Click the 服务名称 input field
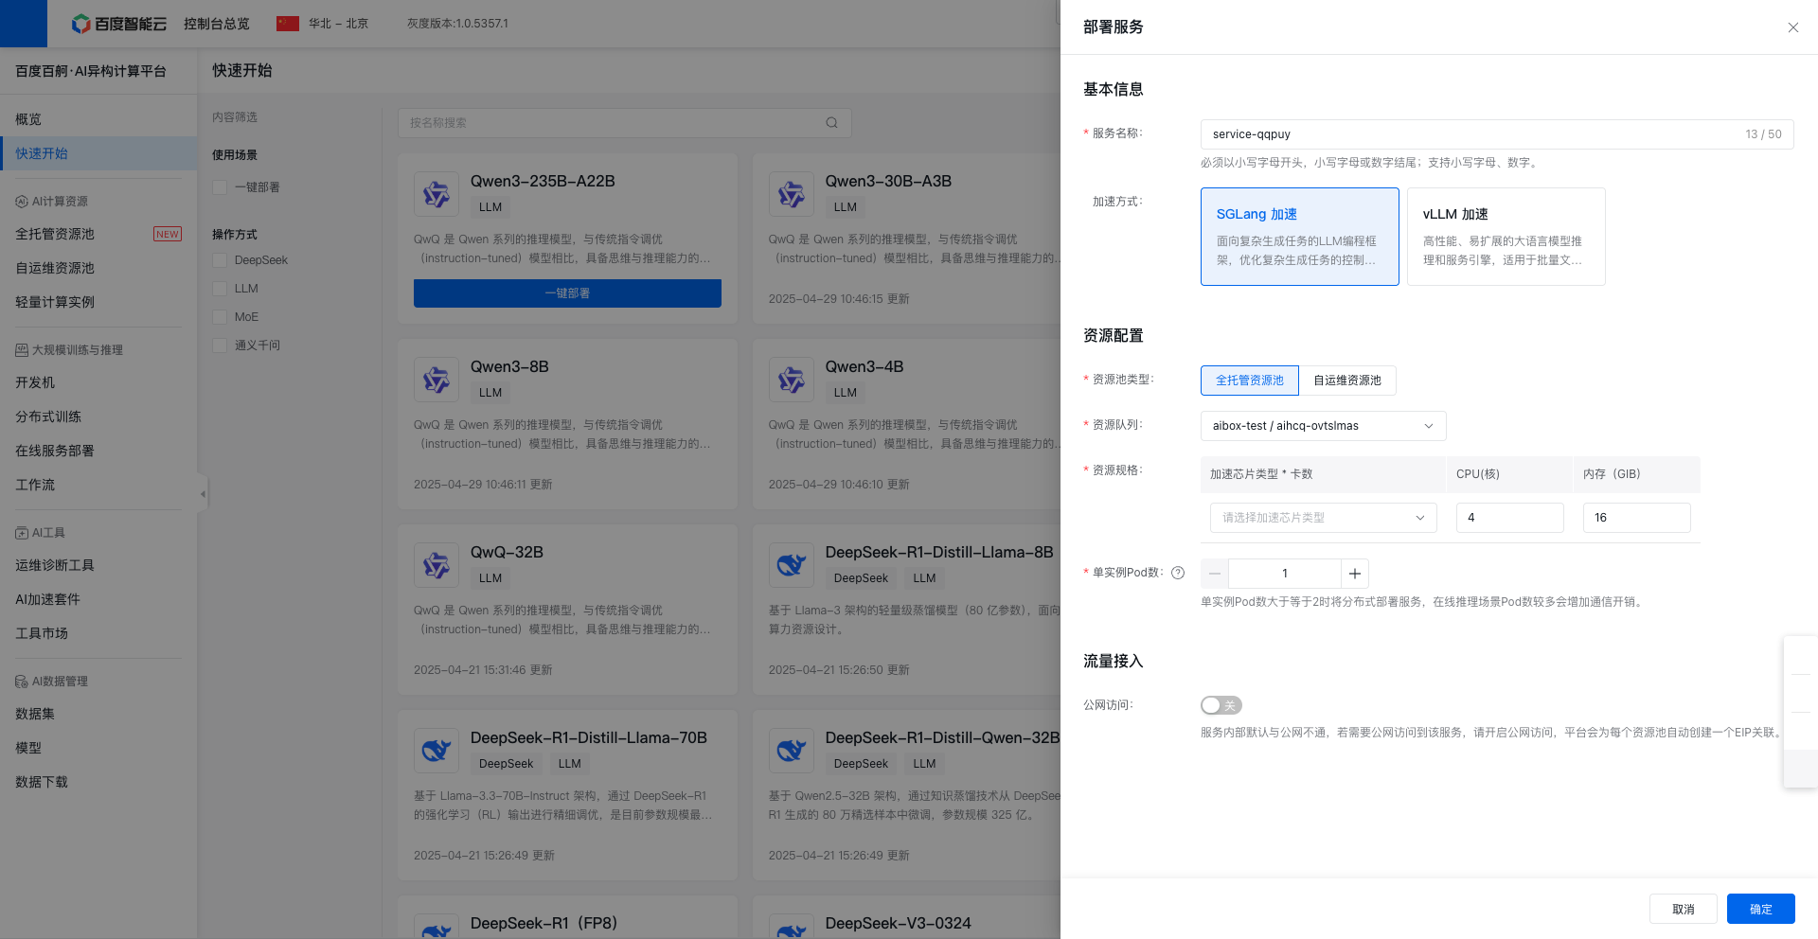This screenshot has height=939, width=1818. [x=1497, y=134]
